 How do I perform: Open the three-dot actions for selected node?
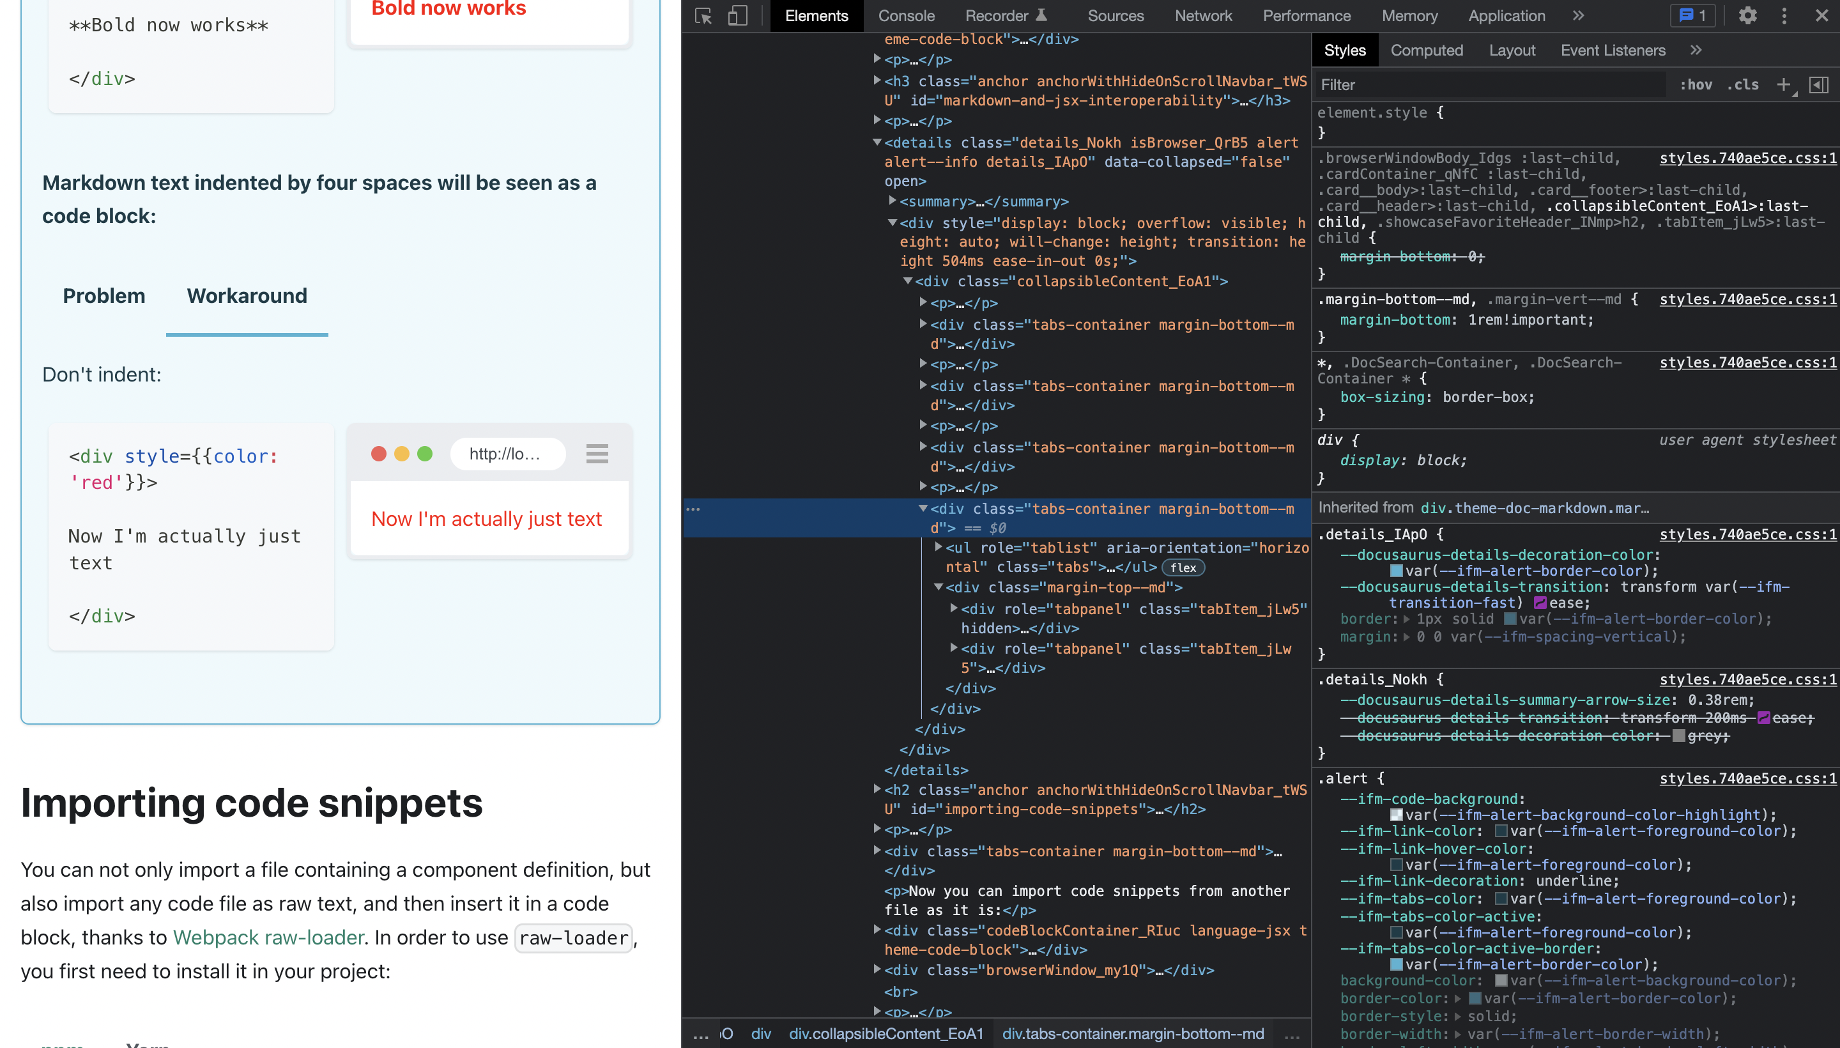pyautogui.click(x=693, y=509)
